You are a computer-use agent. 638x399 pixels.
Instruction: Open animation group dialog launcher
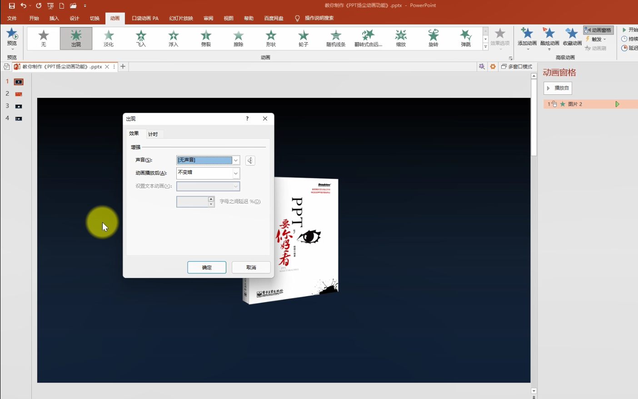(x=511, y=58)
